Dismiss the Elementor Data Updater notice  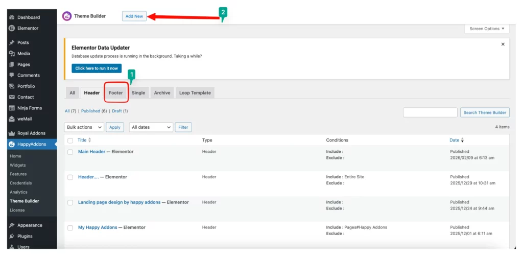(503, 44)
